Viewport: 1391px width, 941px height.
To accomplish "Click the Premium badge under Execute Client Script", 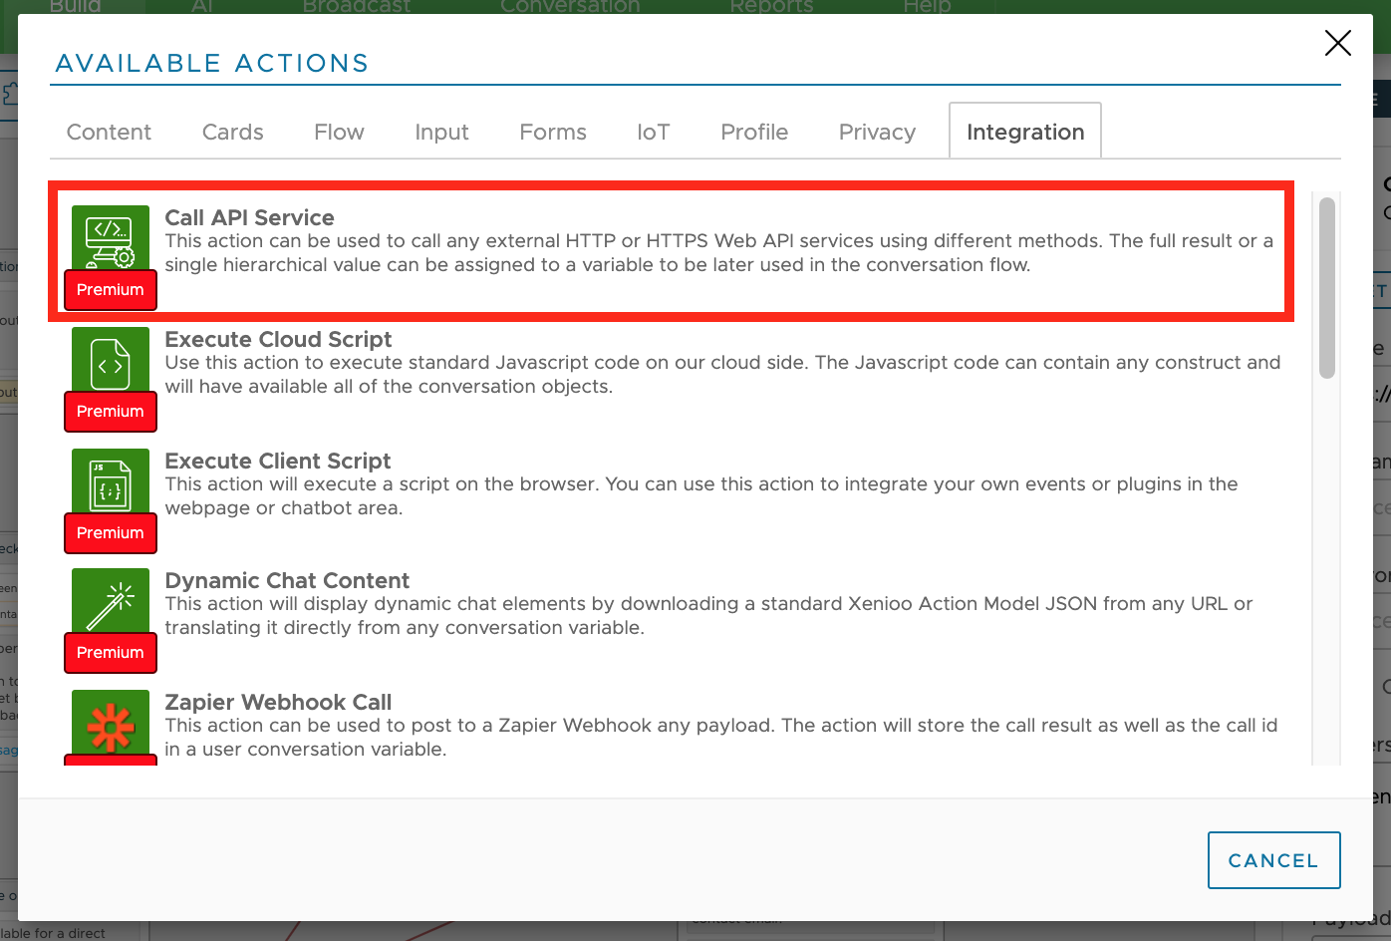I will coord(111,533).
